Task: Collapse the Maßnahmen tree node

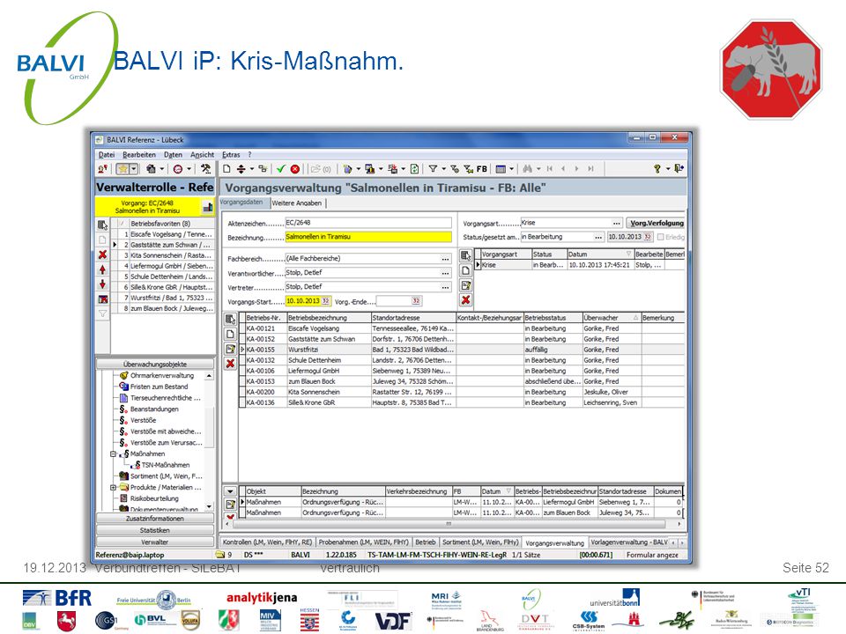Action: coord(114,454)
